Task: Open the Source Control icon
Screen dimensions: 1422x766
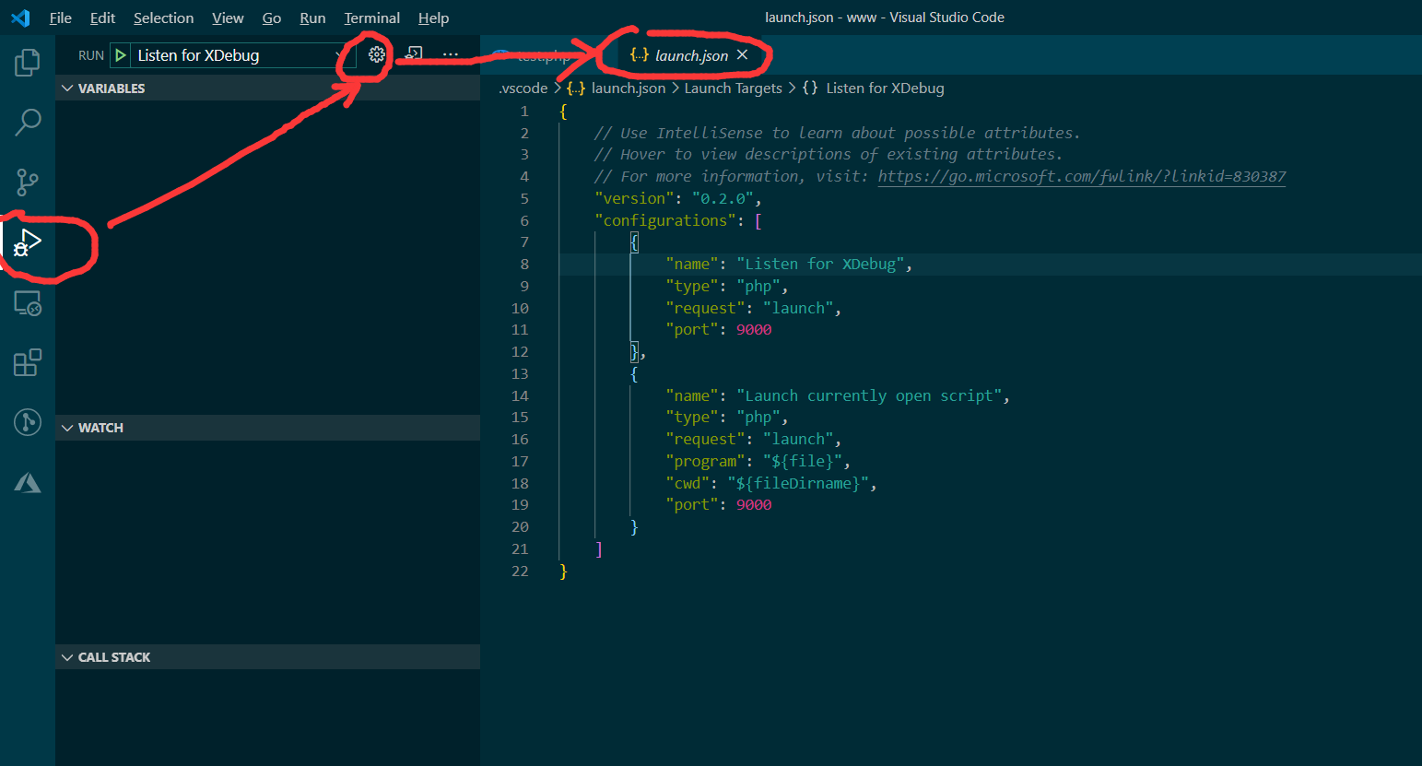Action: [x=27, y=182]
